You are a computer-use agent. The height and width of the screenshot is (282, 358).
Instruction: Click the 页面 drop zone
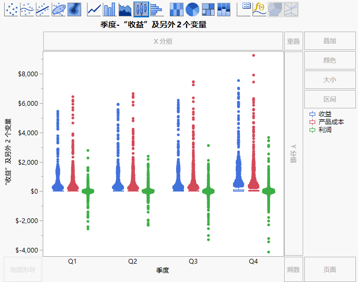[x=330, y=269]
